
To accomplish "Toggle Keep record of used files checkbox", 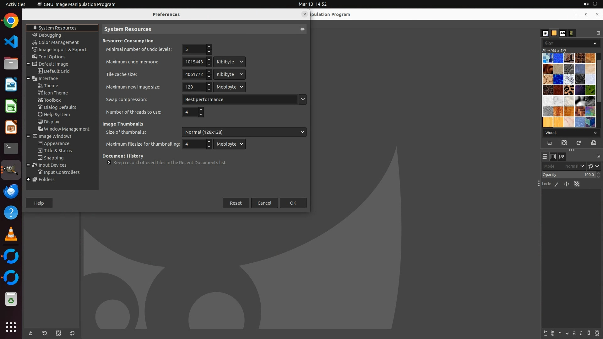I will pos(109,163).
